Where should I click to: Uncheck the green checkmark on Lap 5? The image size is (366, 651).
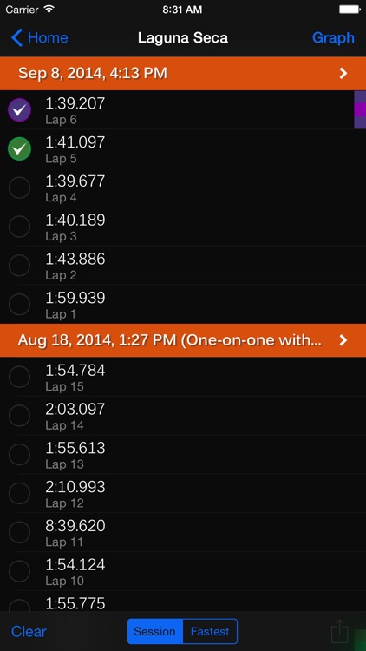[19, 148]
